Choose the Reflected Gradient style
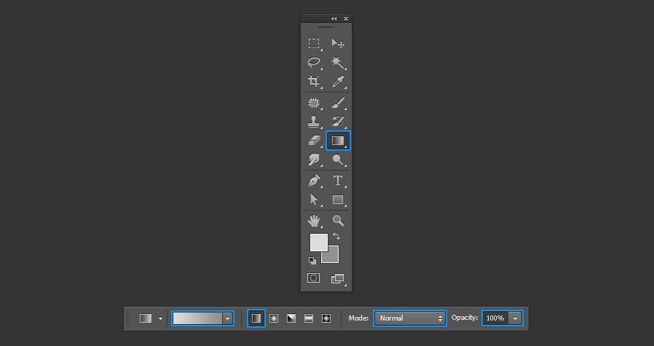 click(309, 318)
